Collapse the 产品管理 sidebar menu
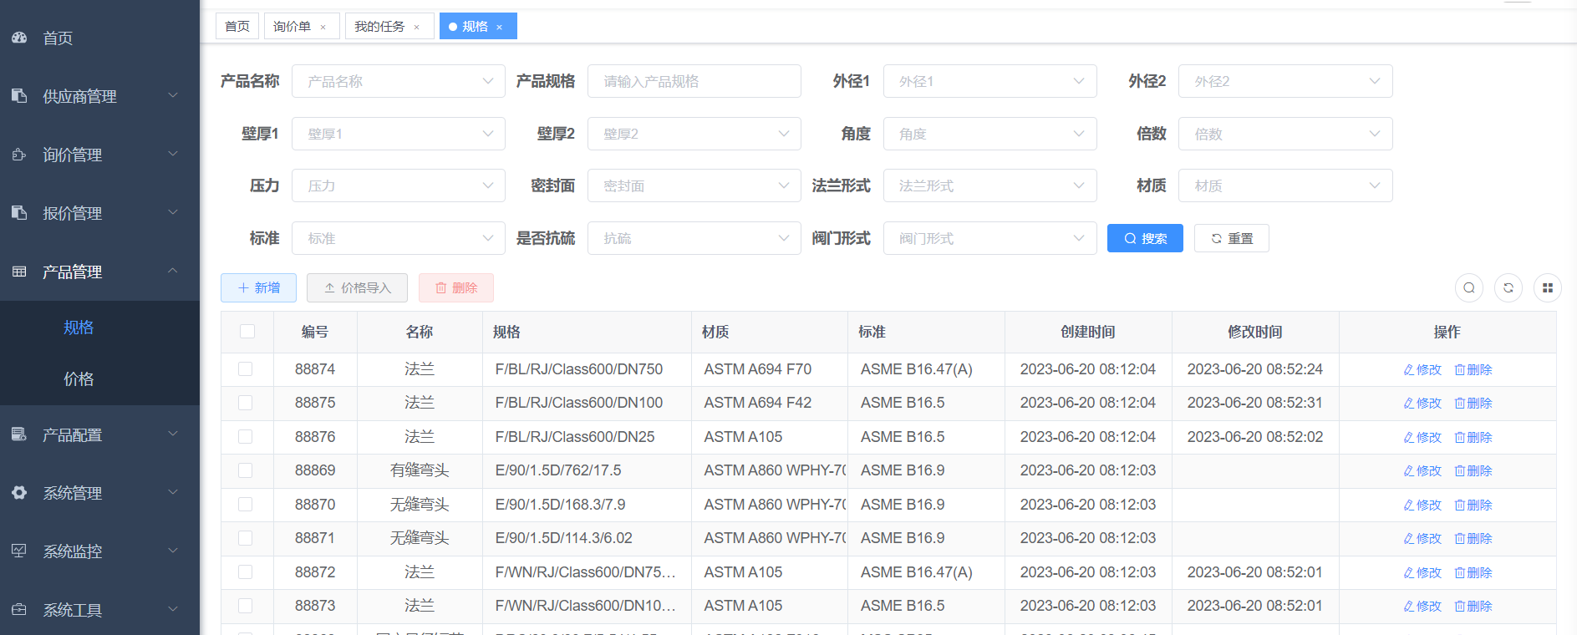Image resolution: width=1577 pixels, height=635 pixels. pos(99,272)
